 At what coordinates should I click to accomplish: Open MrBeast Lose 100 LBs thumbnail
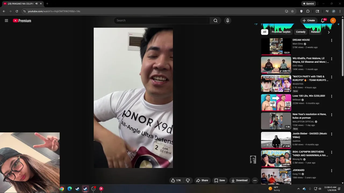[x=276, y=102]
